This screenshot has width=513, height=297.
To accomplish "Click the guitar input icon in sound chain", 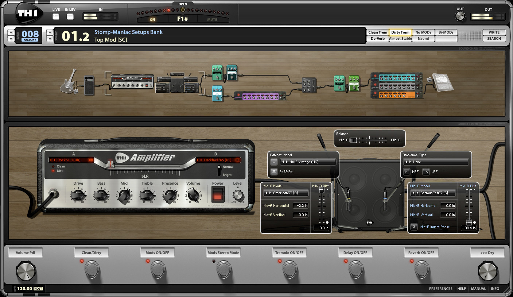I will click(x=69, y=81).
